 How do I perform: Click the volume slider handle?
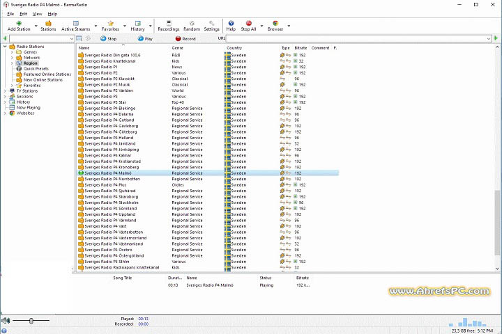coord(31,321)
